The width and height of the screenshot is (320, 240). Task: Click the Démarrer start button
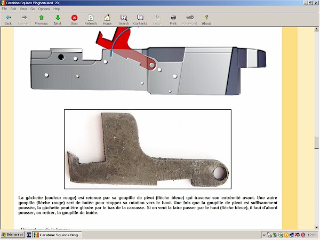point(12,235)
